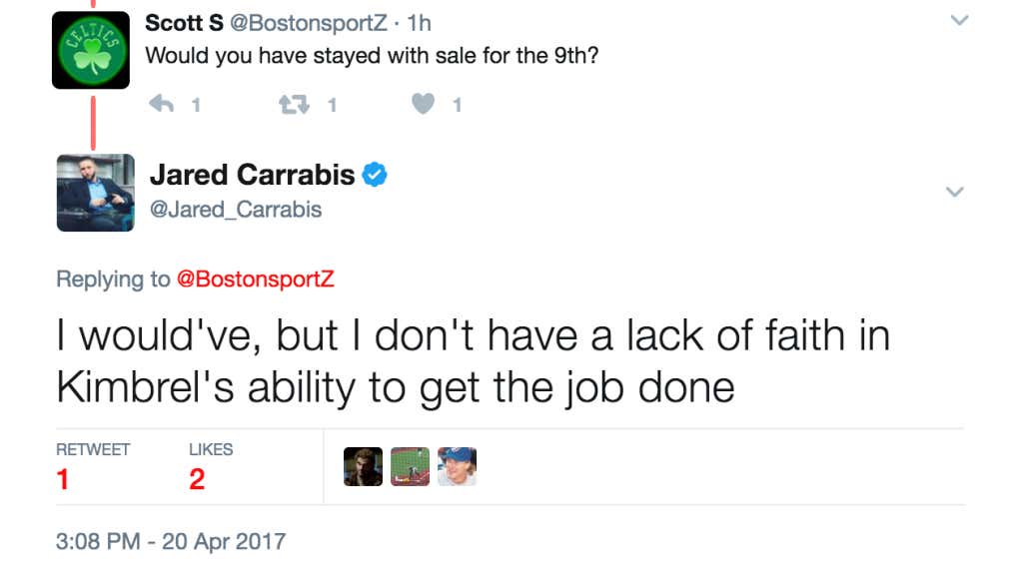Viewport: 1023px width, 572px height.
Task: Open Jared Carrabis's profile photo
Action: [95, 193]
